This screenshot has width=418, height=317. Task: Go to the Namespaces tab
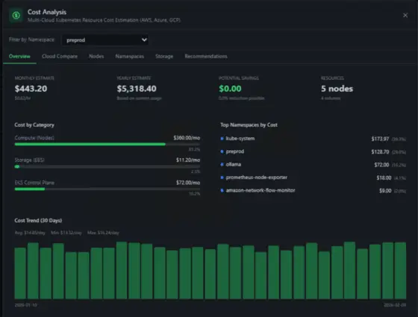130,56
